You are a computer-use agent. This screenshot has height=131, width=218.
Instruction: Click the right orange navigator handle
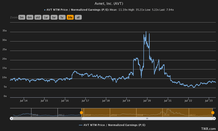(213, 113)
